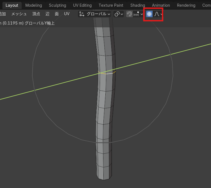Open the snapping options dropdown
This screenshot has height=188, width=211.
[x=138, y=14]
